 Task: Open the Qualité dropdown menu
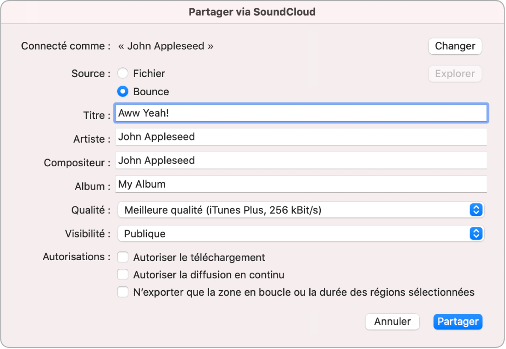point(301,210)
